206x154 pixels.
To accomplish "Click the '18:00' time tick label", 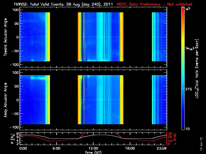I will point(130,148).
